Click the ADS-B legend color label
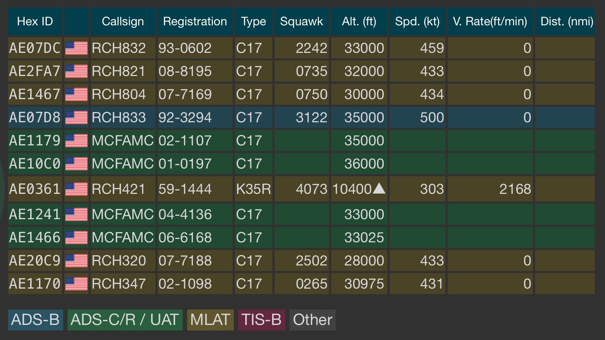 pyautogui.click(x=35, y=320)
